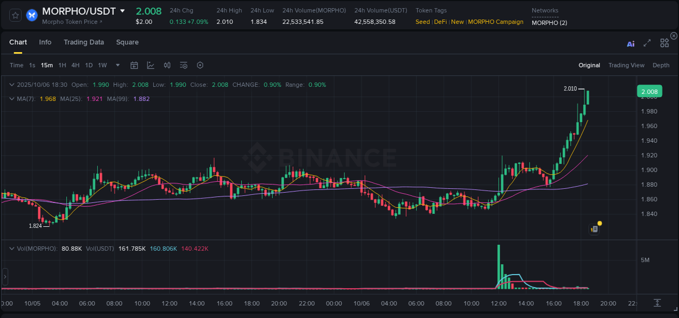Switch the timeframe to 4H

(75, 65)
